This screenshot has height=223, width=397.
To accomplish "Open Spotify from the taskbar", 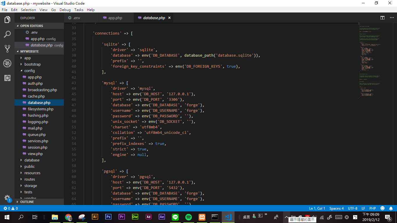I will pos(188,217).
